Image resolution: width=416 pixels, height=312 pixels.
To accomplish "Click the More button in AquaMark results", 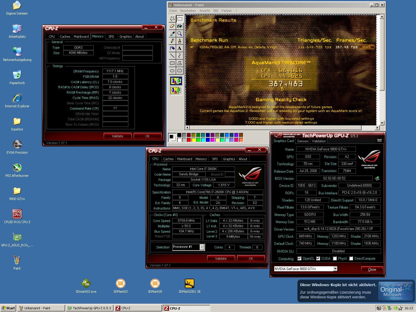I will (x=366, y=47).
